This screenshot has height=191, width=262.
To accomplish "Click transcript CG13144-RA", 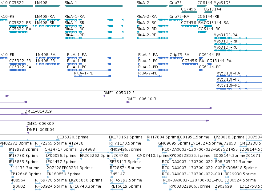I will click(208, 26).
